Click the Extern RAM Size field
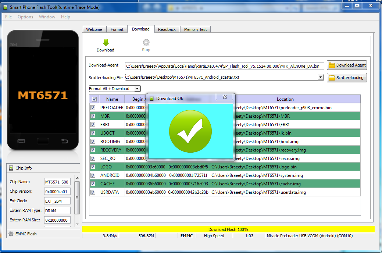 click(57, 220)
